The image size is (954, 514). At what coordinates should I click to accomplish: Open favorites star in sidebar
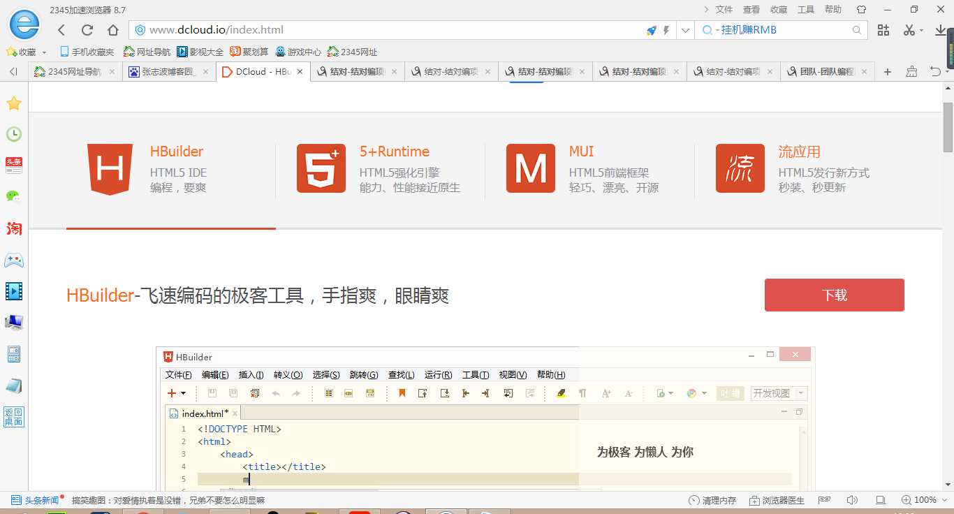(x=14, y=103)
